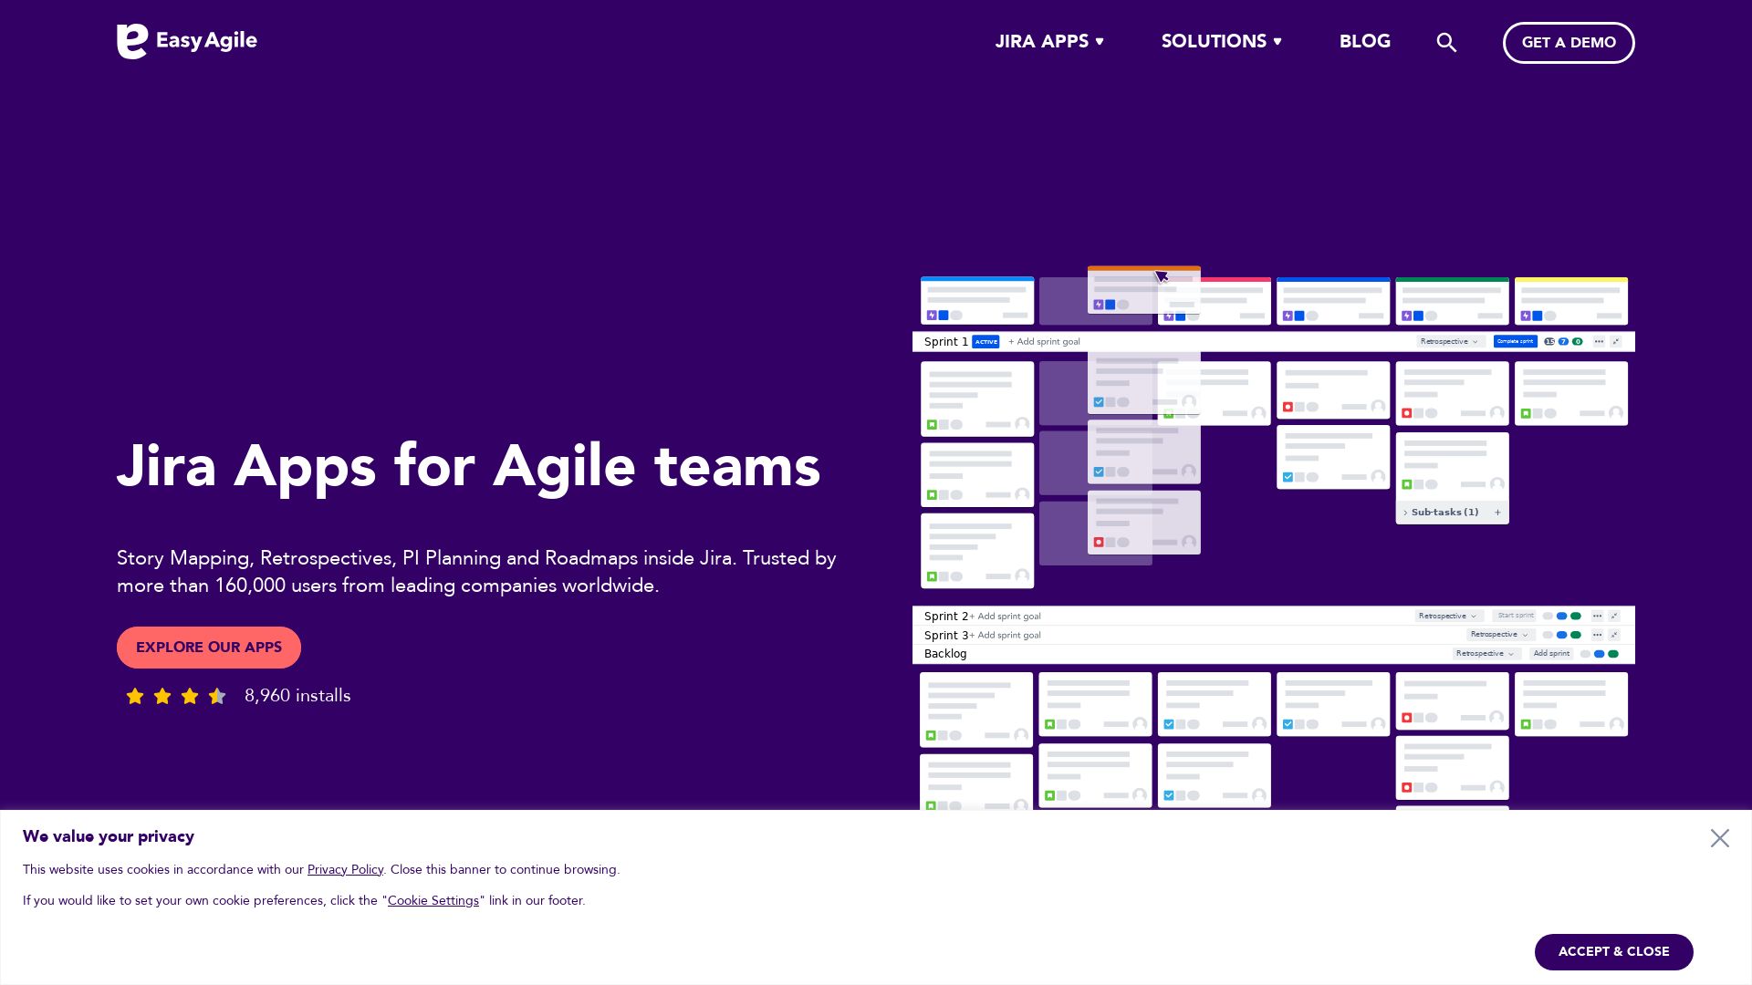1752x985 pixels.
Task: Open the Cookie Settings link
Action: click(x=433, y=901)
